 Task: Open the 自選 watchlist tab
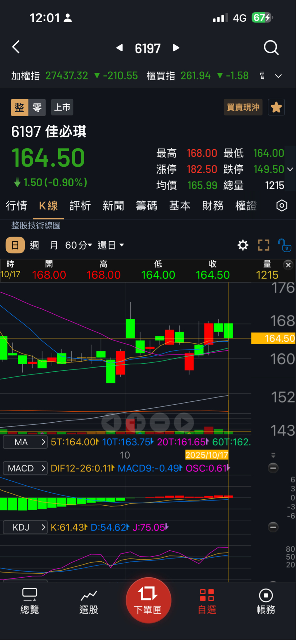coord(207,601)
